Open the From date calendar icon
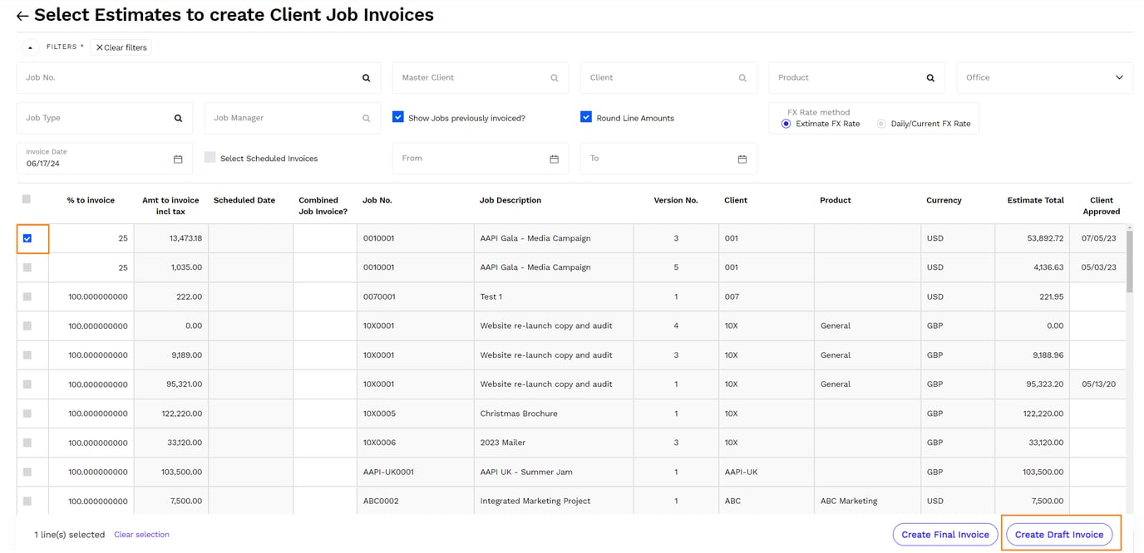 pyautogui.click(x=555, y=159)
